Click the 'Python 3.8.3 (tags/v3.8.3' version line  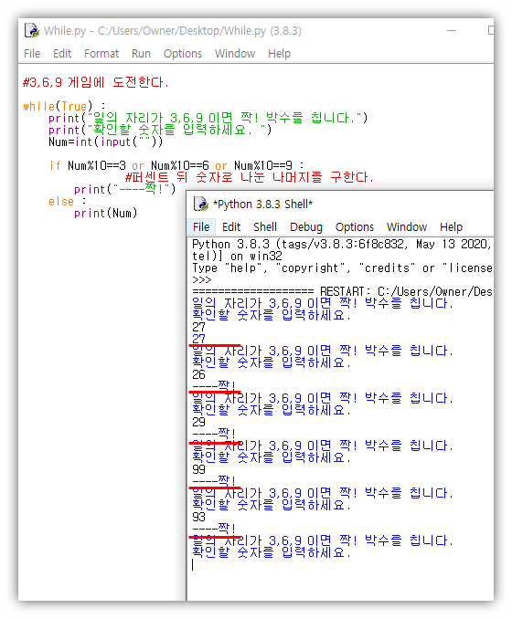coord(342,245)
